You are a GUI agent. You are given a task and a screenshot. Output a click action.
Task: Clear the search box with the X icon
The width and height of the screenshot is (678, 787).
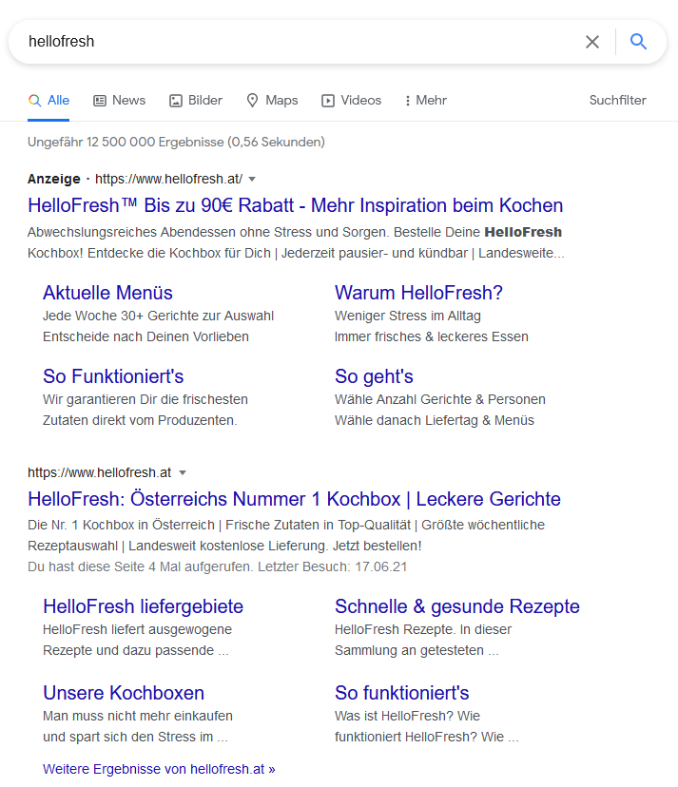pos(592,42)
